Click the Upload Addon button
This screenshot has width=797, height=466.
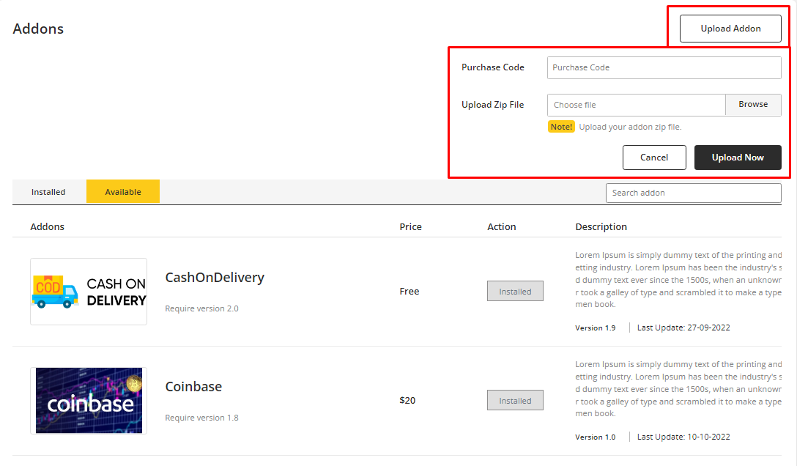coord(730,29)
